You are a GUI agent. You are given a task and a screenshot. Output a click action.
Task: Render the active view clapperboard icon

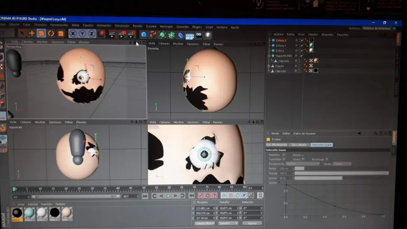[112, 34]
